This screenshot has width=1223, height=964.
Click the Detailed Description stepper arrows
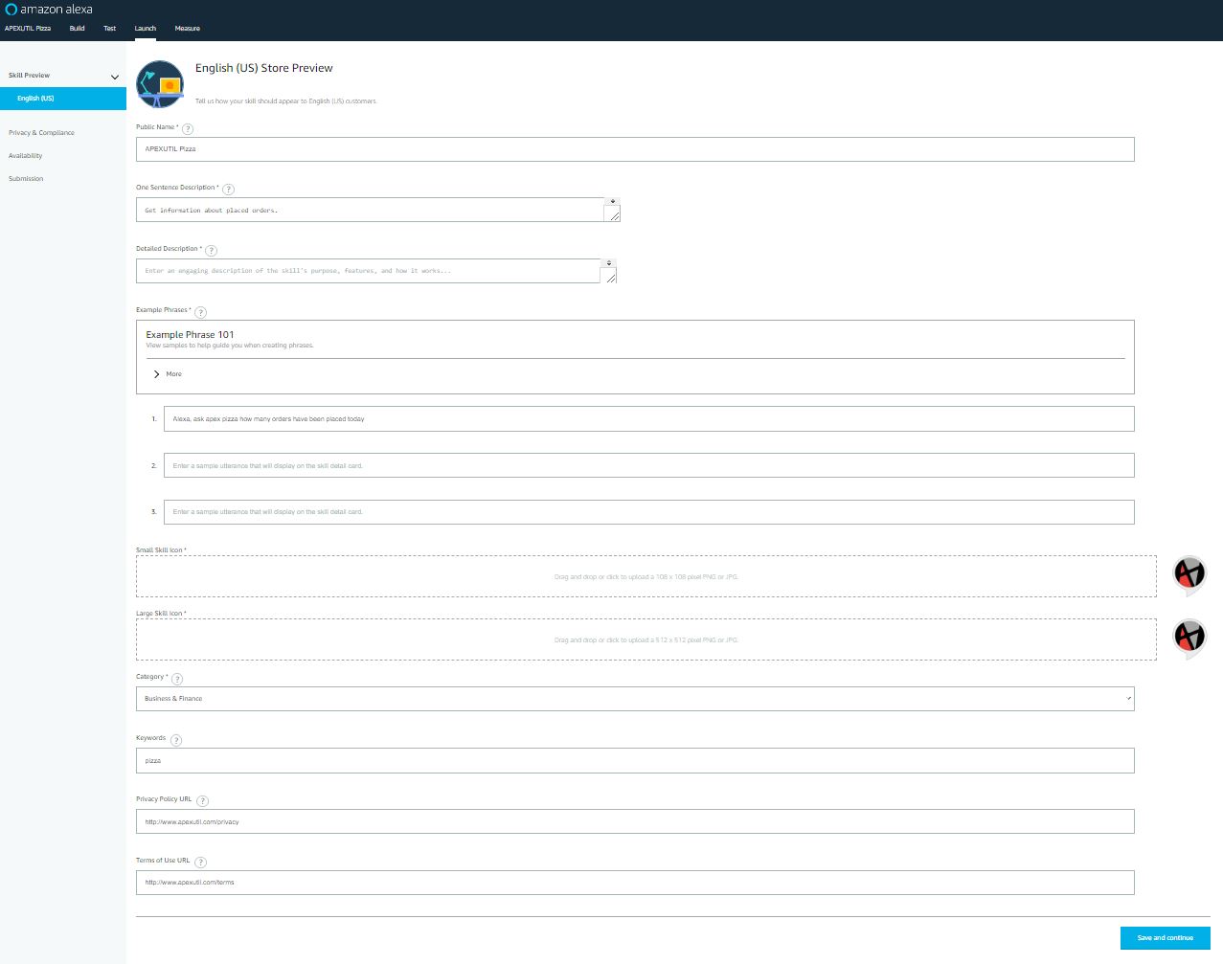coord(609,263)
